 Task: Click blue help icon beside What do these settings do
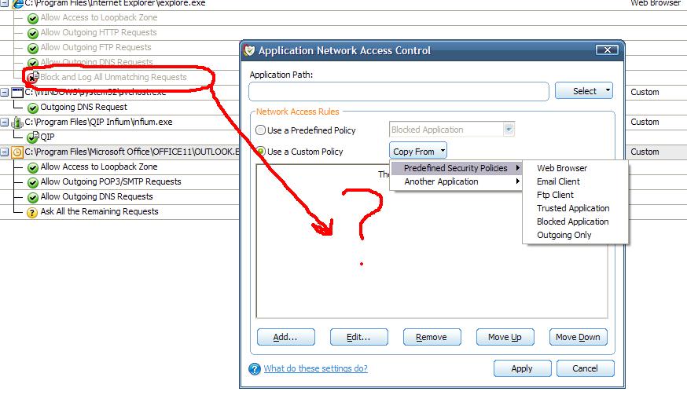point(255,369)
